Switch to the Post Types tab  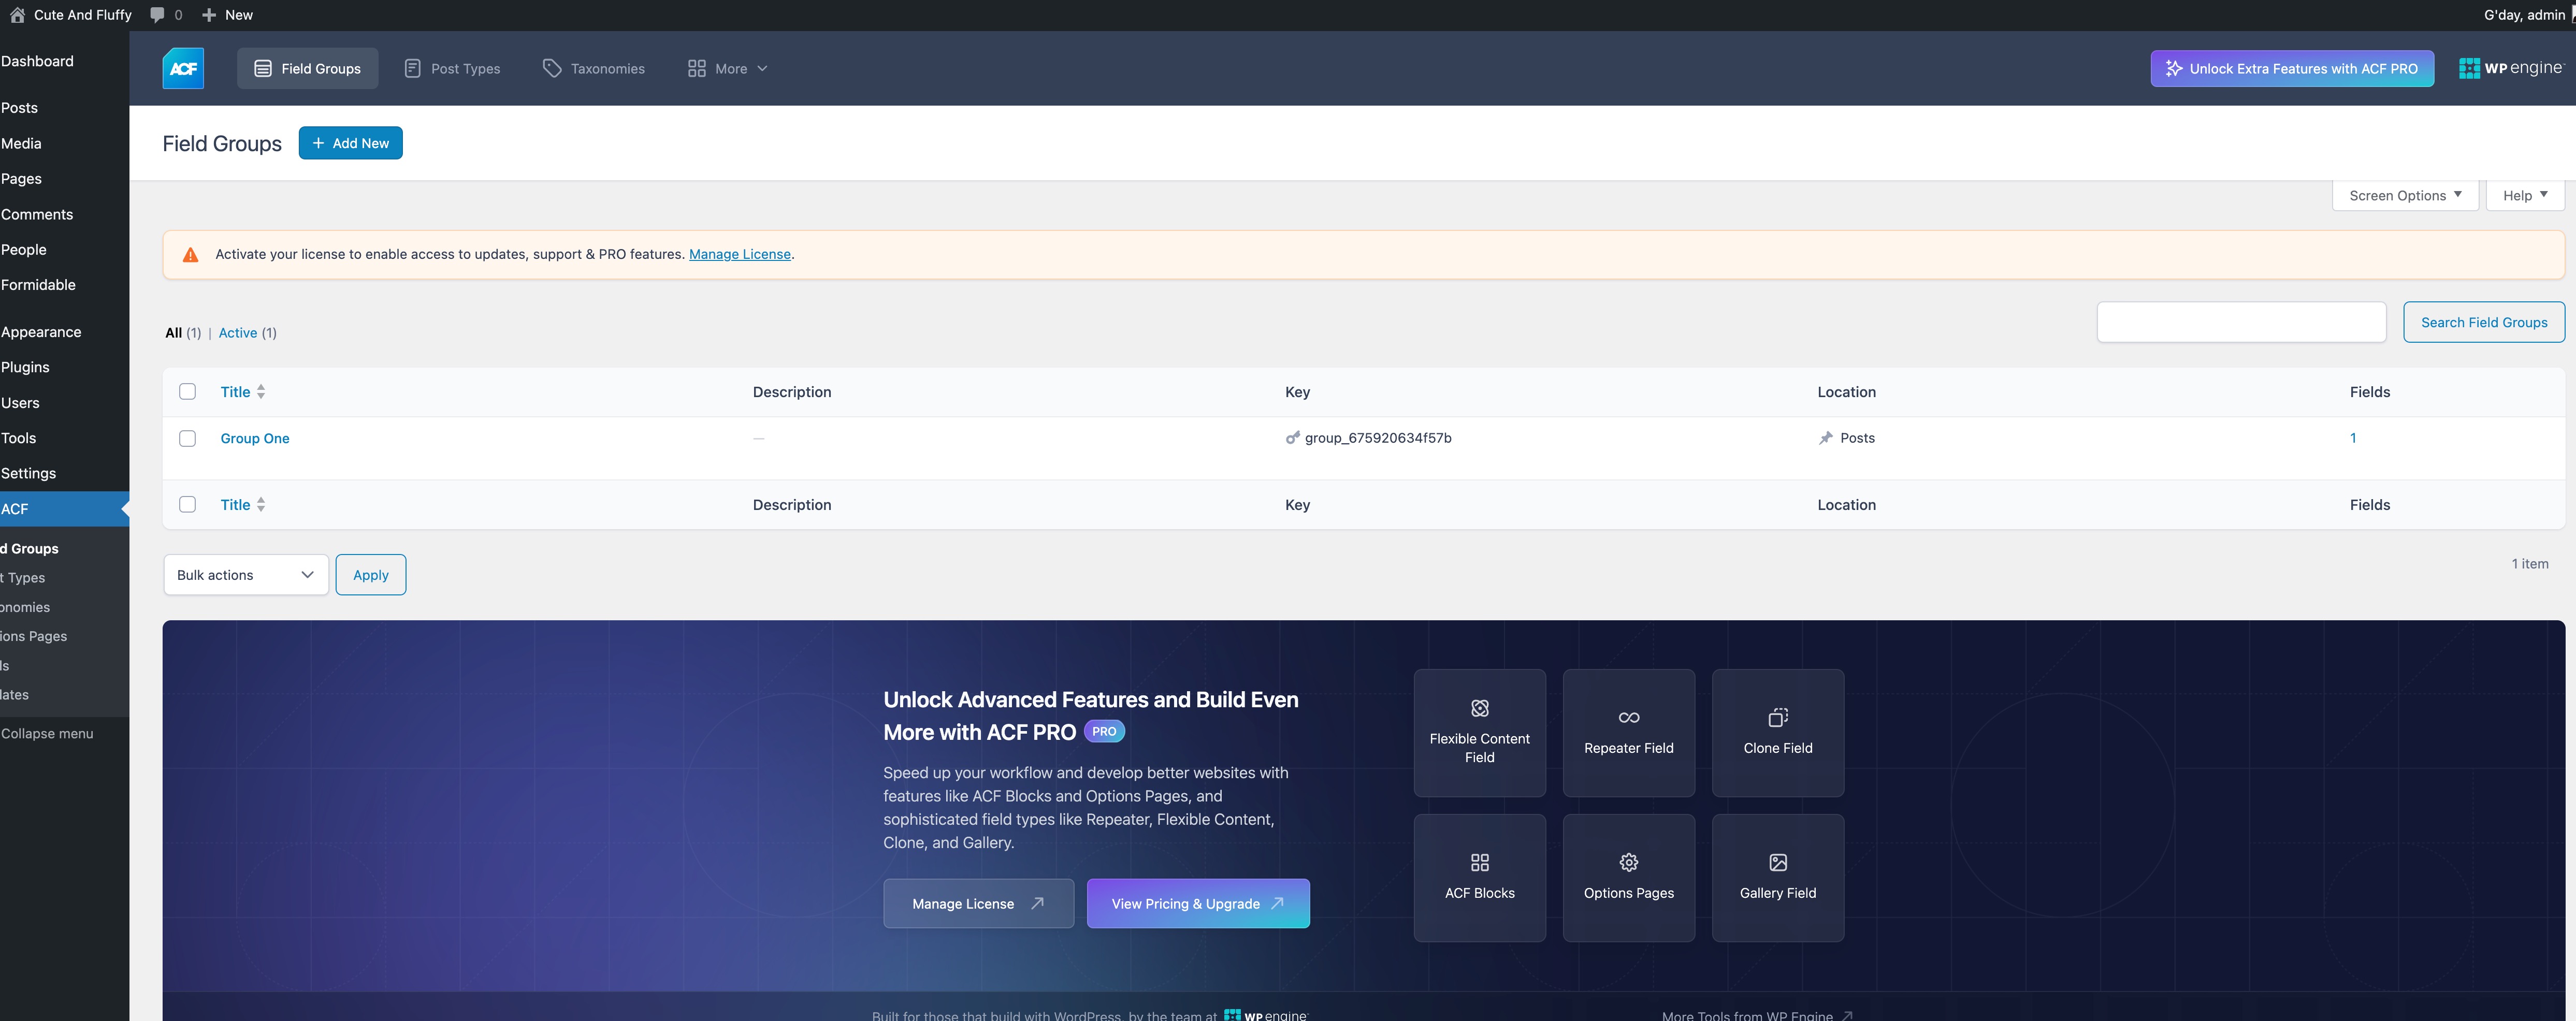point(452,68)
